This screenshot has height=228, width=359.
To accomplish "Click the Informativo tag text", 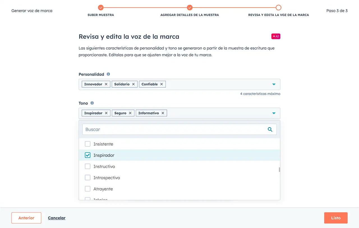I will click(149, 113).
